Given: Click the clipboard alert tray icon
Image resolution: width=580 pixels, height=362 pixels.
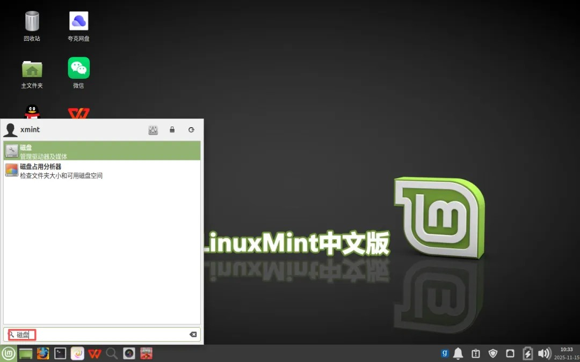Looking at the screenshot, I should tap(475, 353).
